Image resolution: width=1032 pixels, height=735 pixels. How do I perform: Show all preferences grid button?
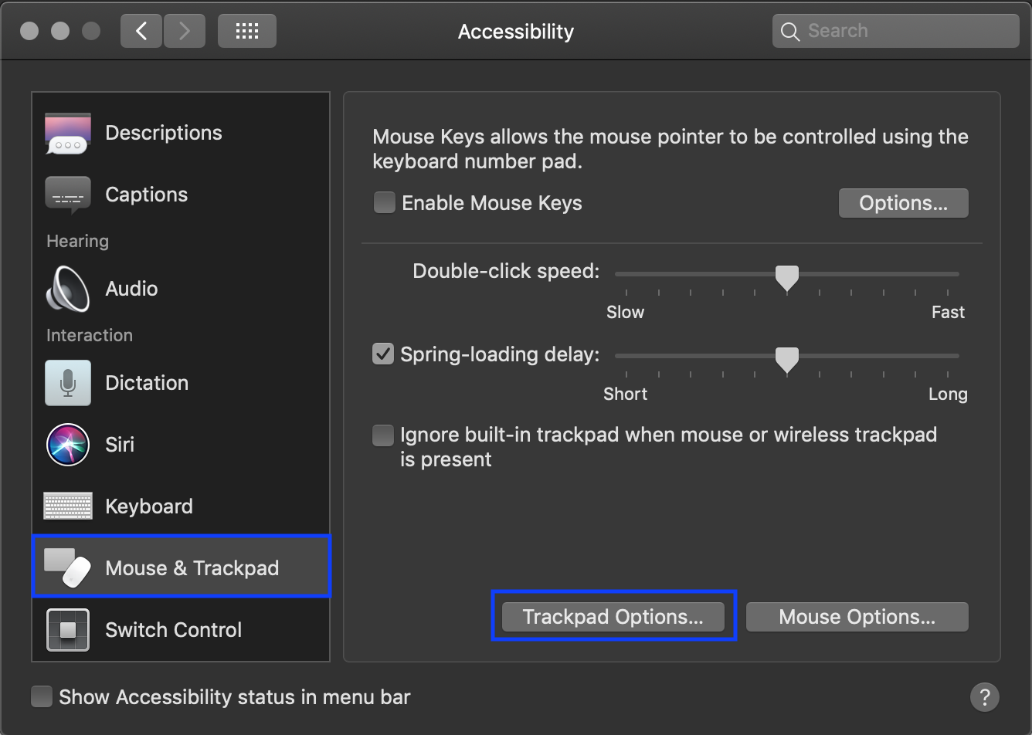pyautogui.click(x=246, y=31)
